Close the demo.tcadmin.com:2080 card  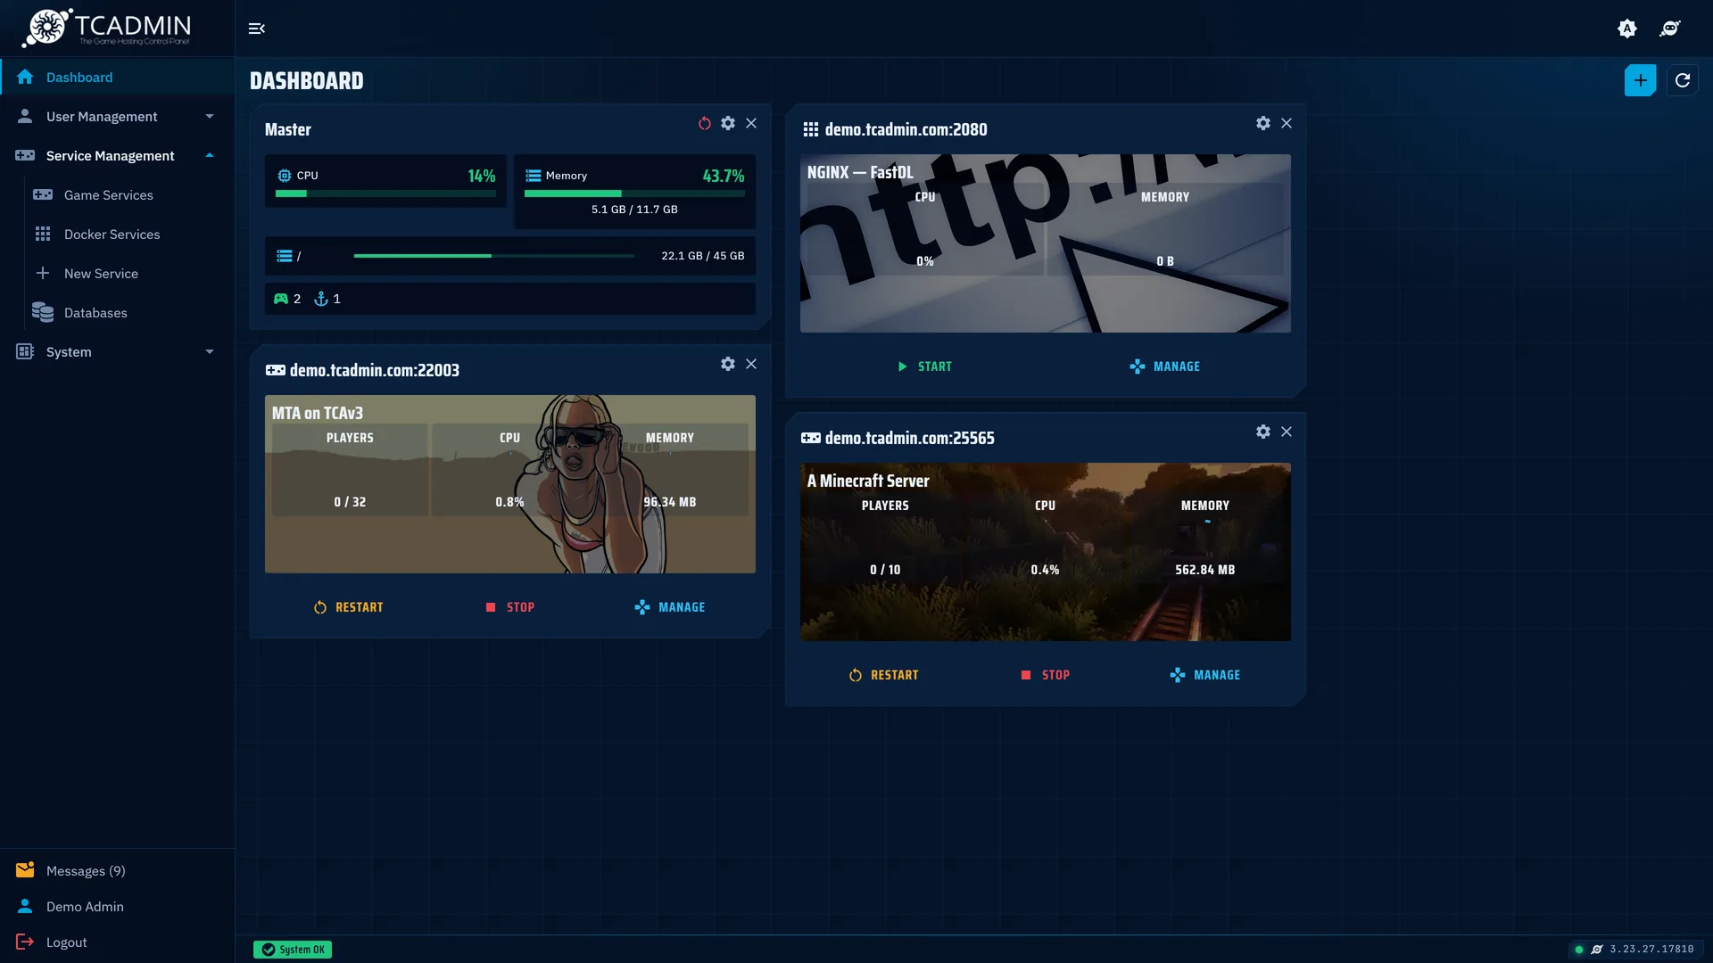(x=1287, y=123)
